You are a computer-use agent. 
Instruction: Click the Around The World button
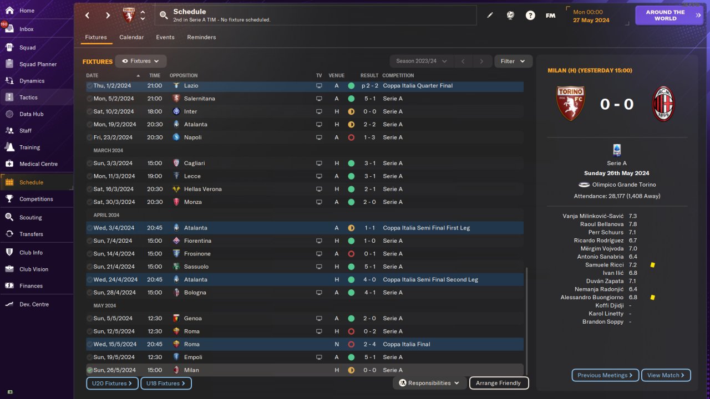point(670,16)
